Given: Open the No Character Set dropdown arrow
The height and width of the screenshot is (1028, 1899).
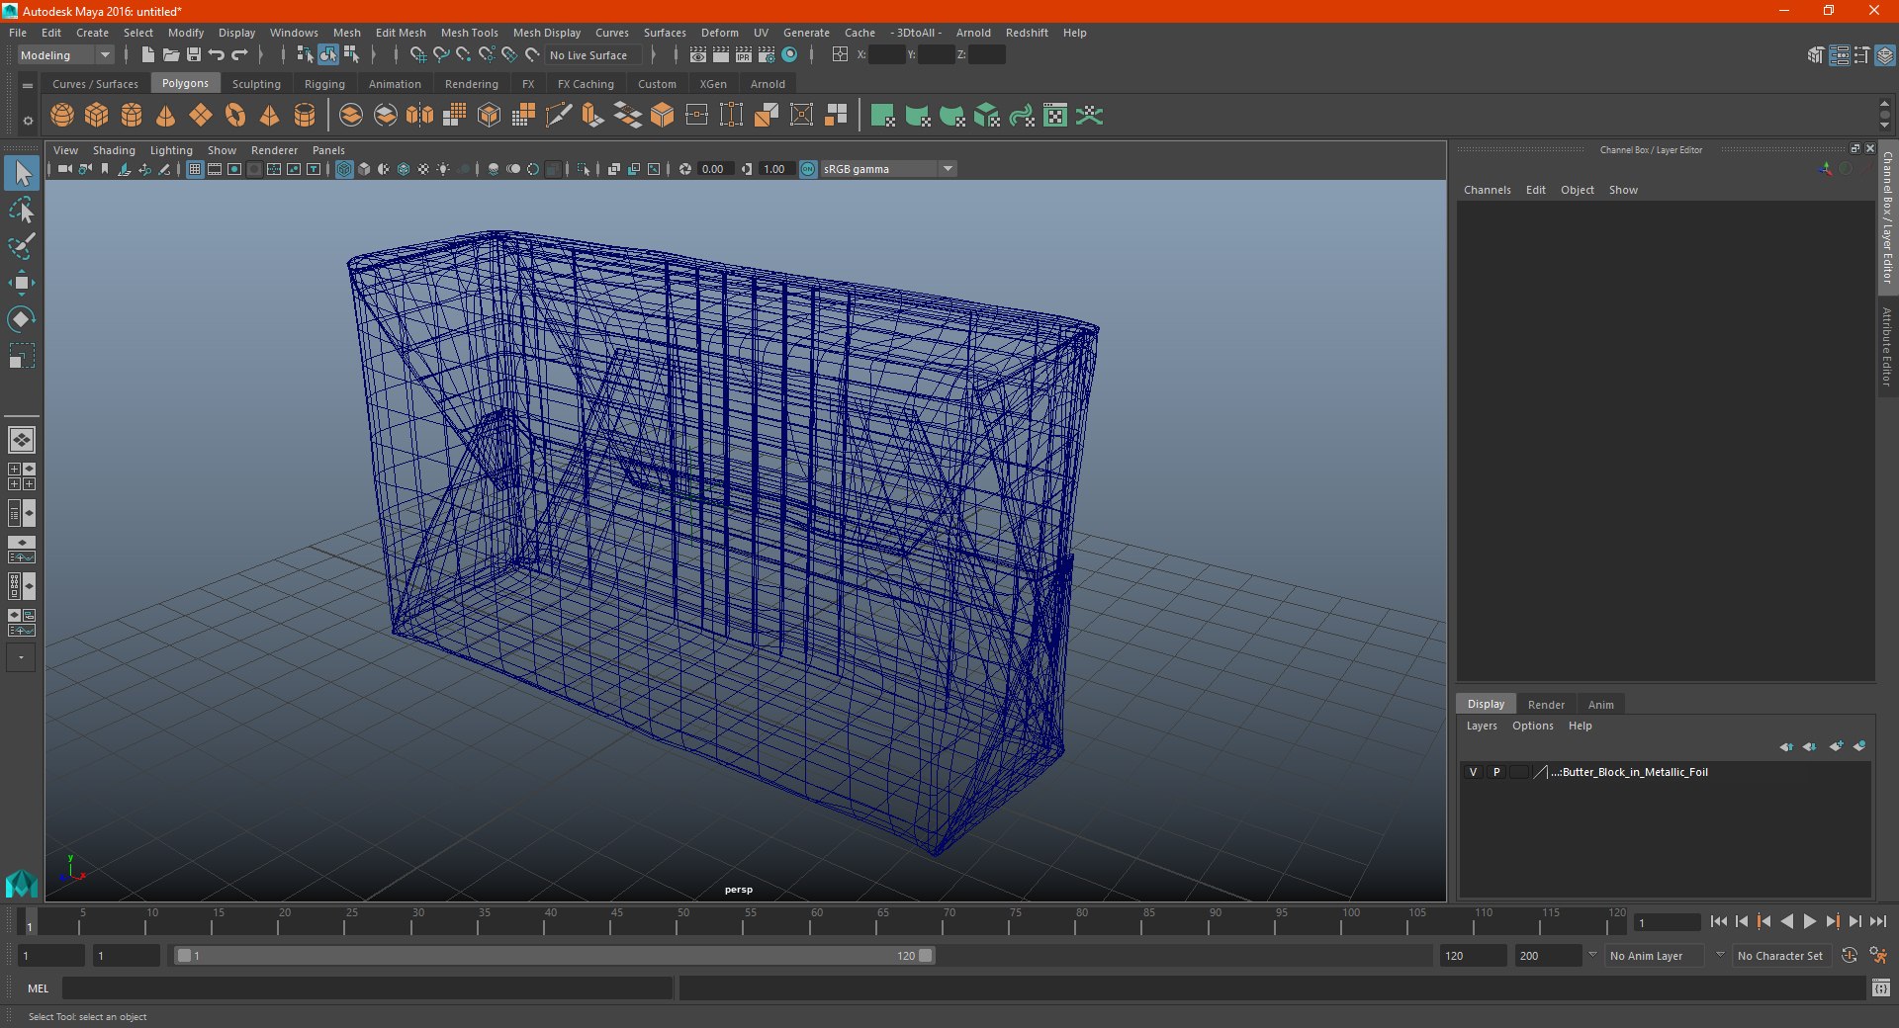Looking at the screenshot, I should (x=1720, y=956).
